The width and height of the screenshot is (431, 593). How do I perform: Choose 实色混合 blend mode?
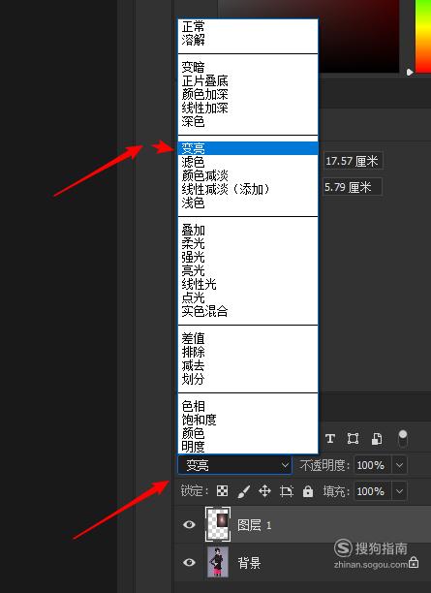click(x=248, y=311)
